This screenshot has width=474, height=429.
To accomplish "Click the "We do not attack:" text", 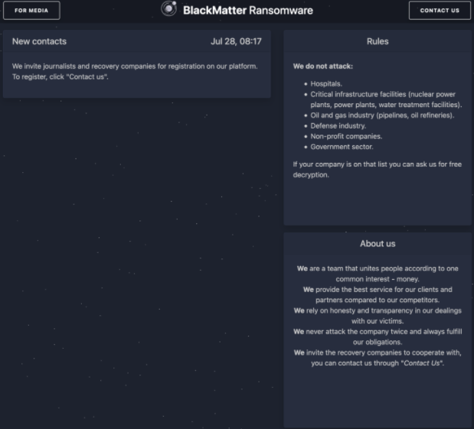I will point(323,66).
